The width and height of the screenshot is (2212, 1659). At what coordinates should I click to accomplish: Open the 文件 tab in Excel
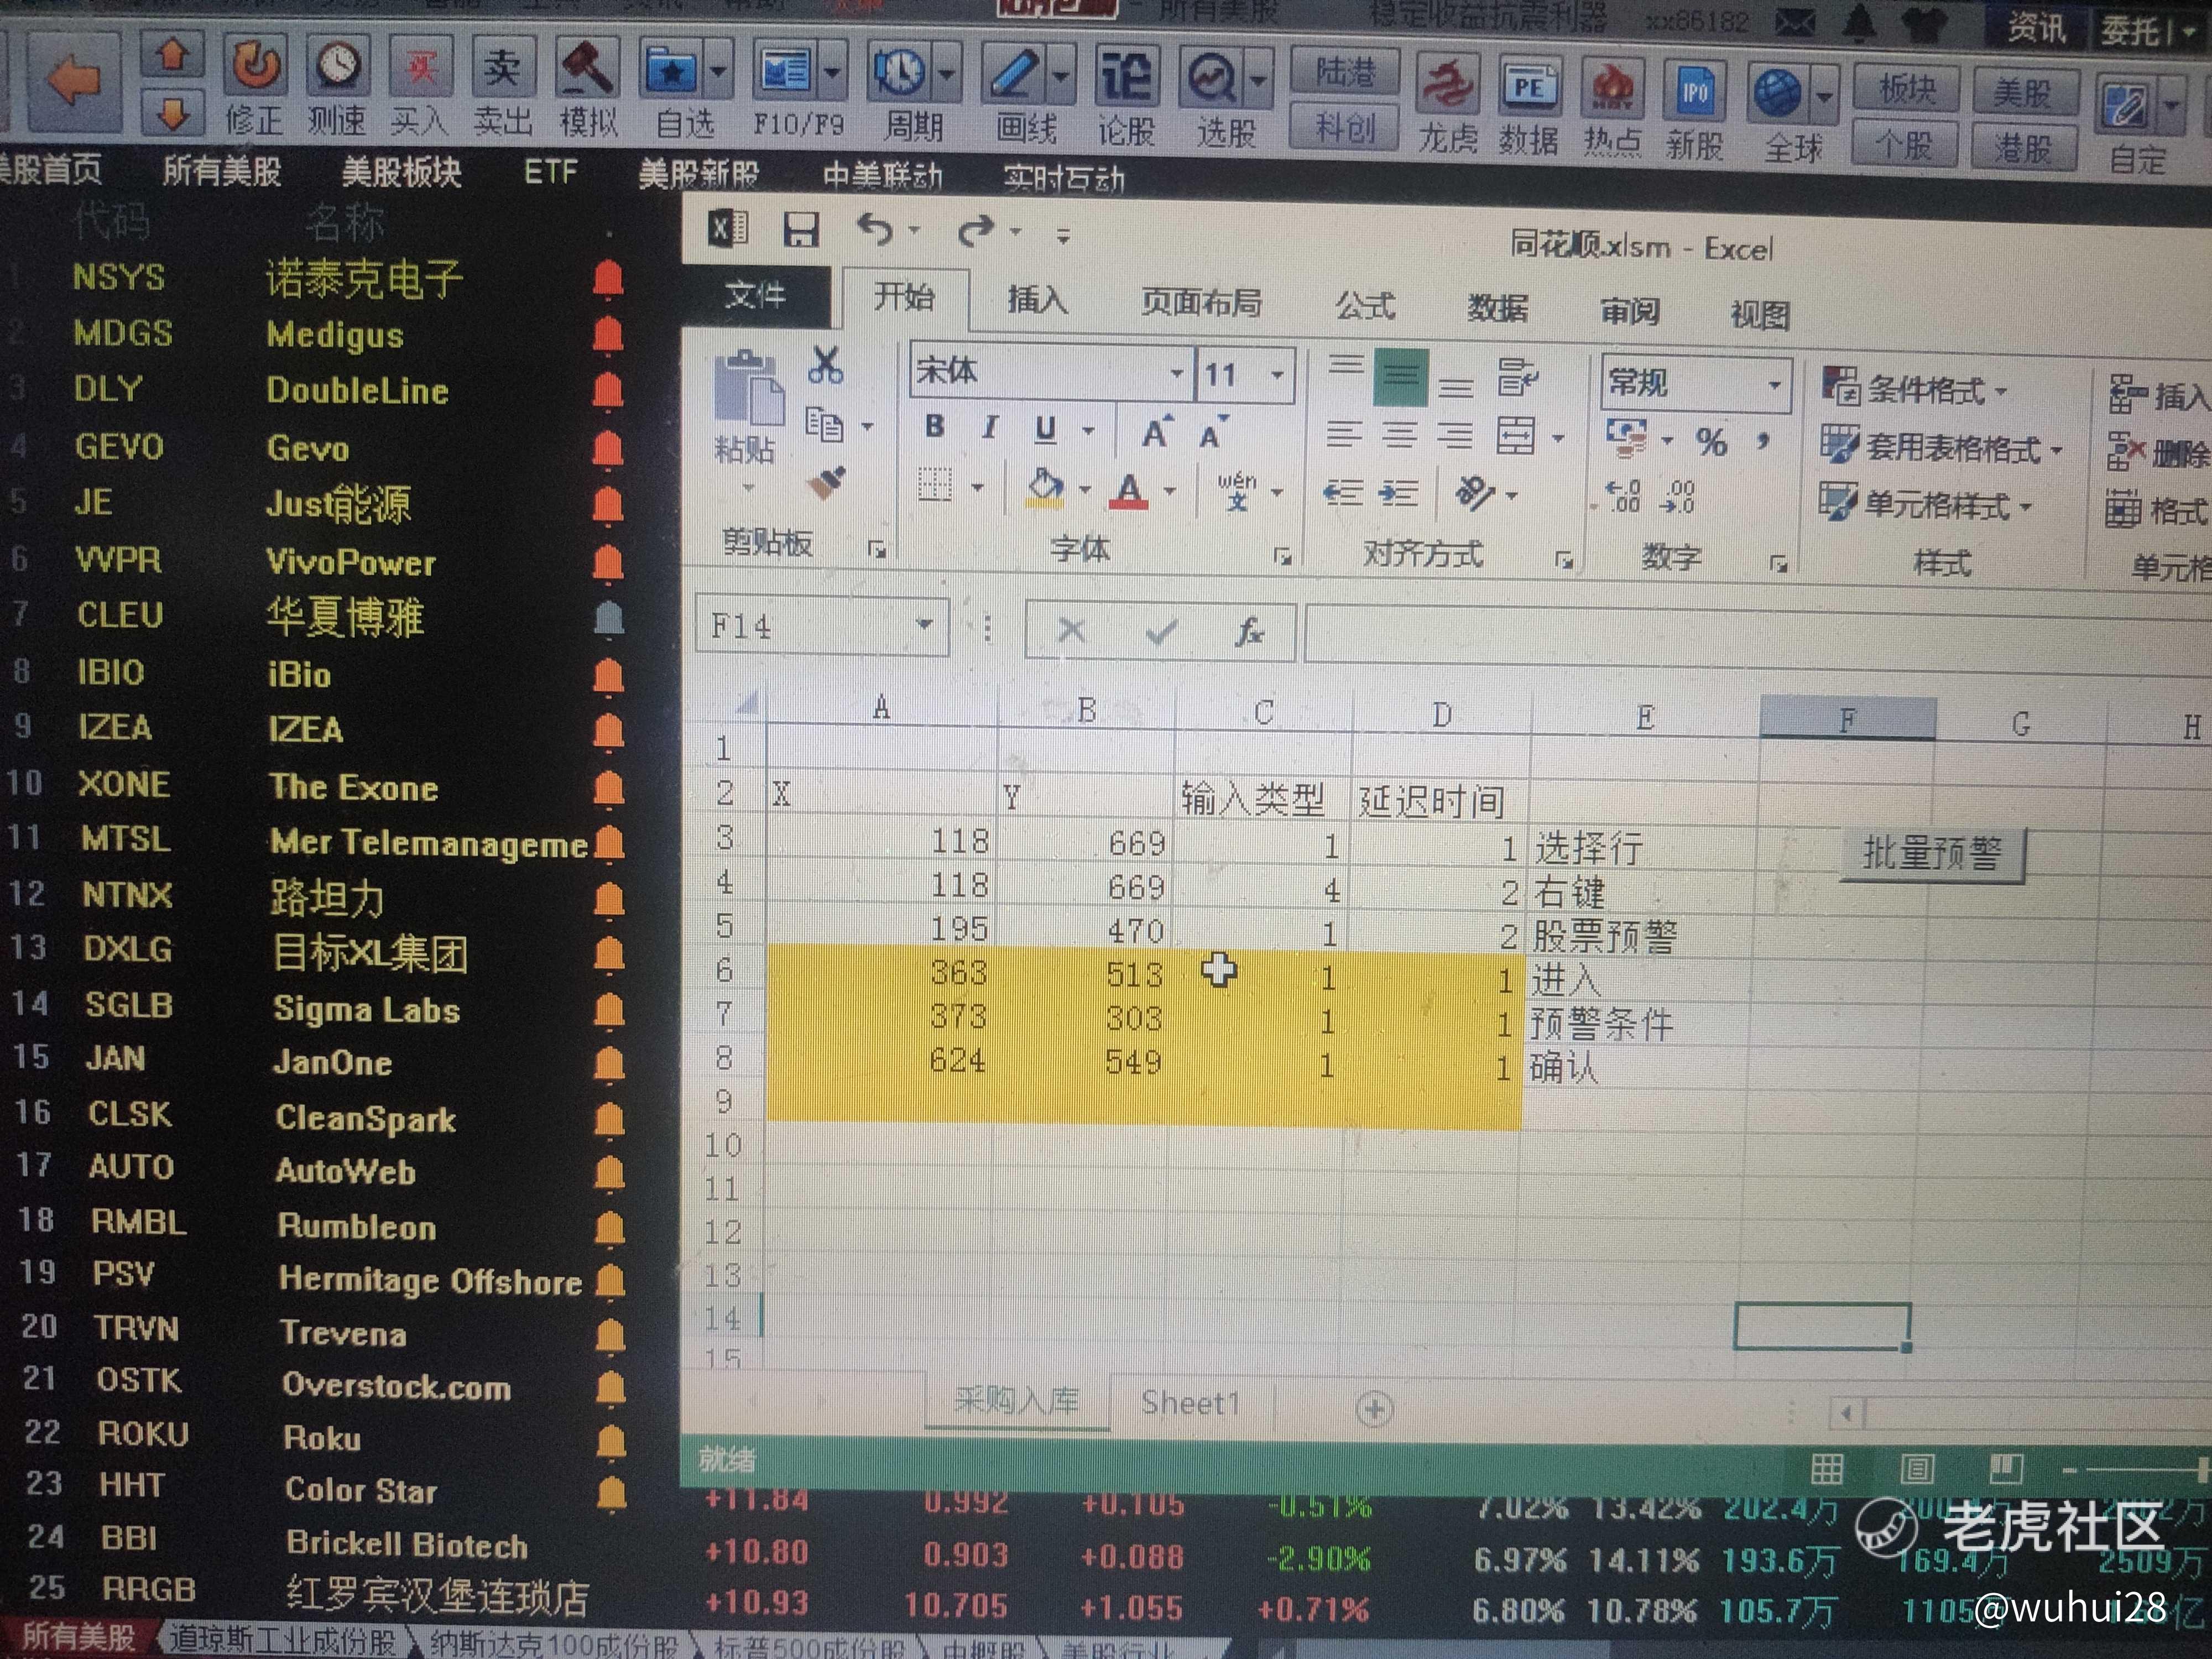[756, 295]
